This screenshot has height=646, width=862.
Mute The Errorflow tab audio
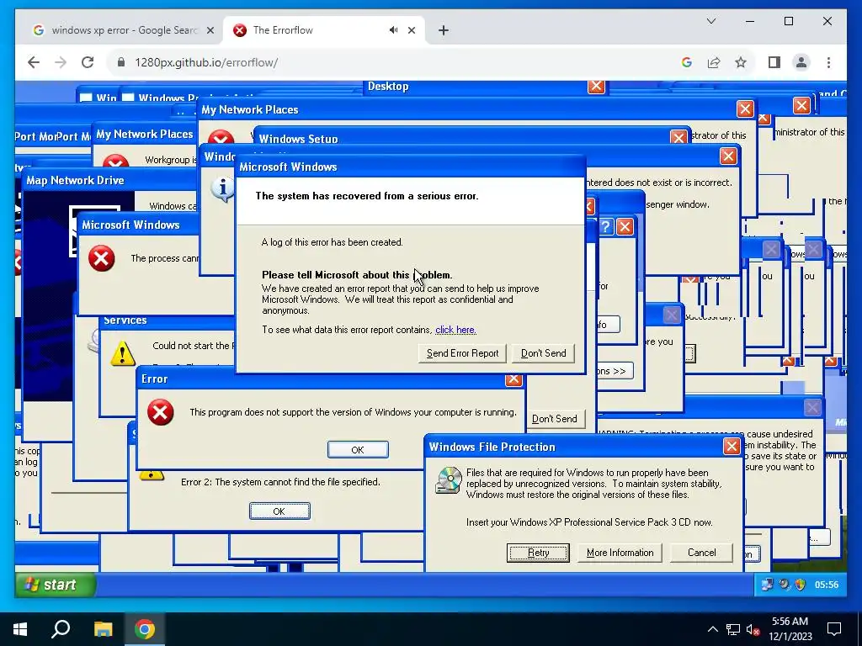coord(394,30)
